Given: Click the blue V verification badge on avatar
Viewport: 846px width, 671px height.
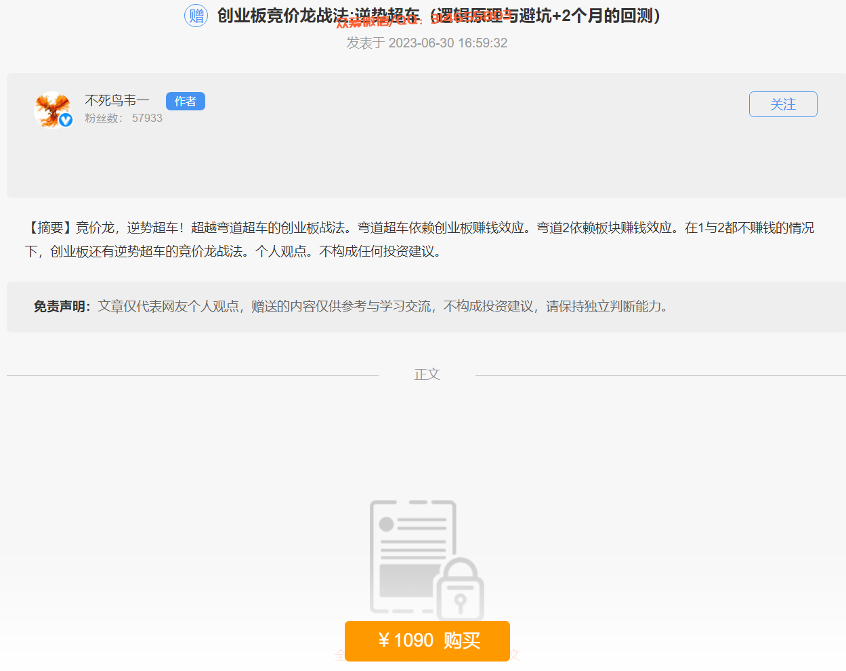Looking at the screenshot, I should [65, 119].
